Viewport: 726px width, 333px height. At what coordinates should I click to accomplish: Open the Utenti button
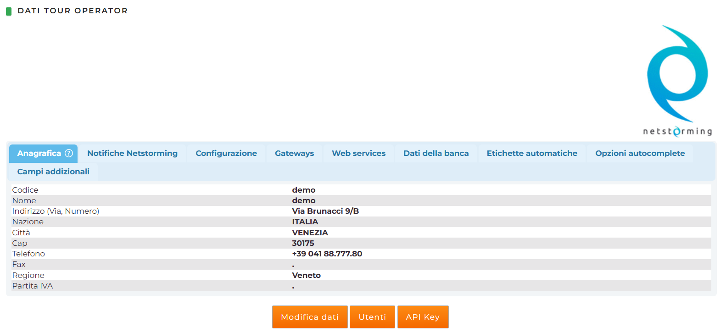(x=372, y=317)
